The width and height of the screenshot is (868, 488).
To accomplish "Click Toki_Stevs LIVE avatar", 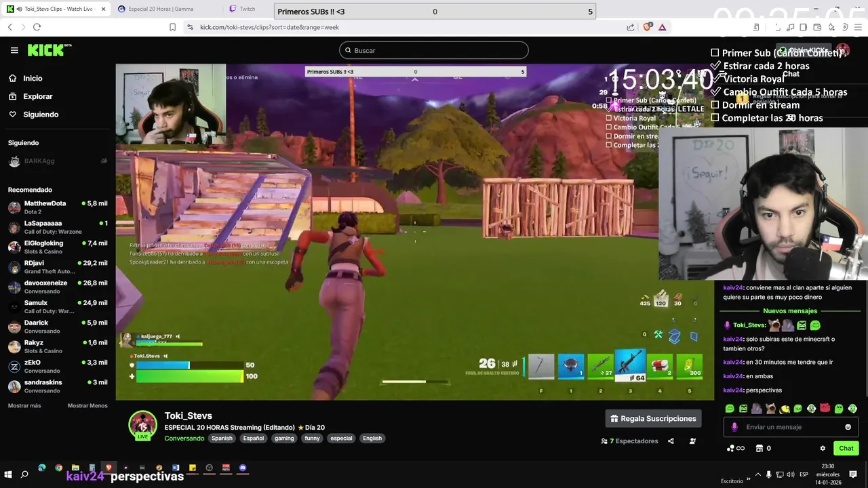I will (x=142, y=426).
